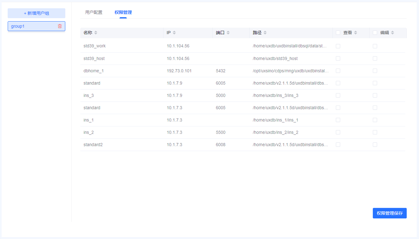Sort table by 名称 column sort icon
The image size is (419, 239).
96,33
